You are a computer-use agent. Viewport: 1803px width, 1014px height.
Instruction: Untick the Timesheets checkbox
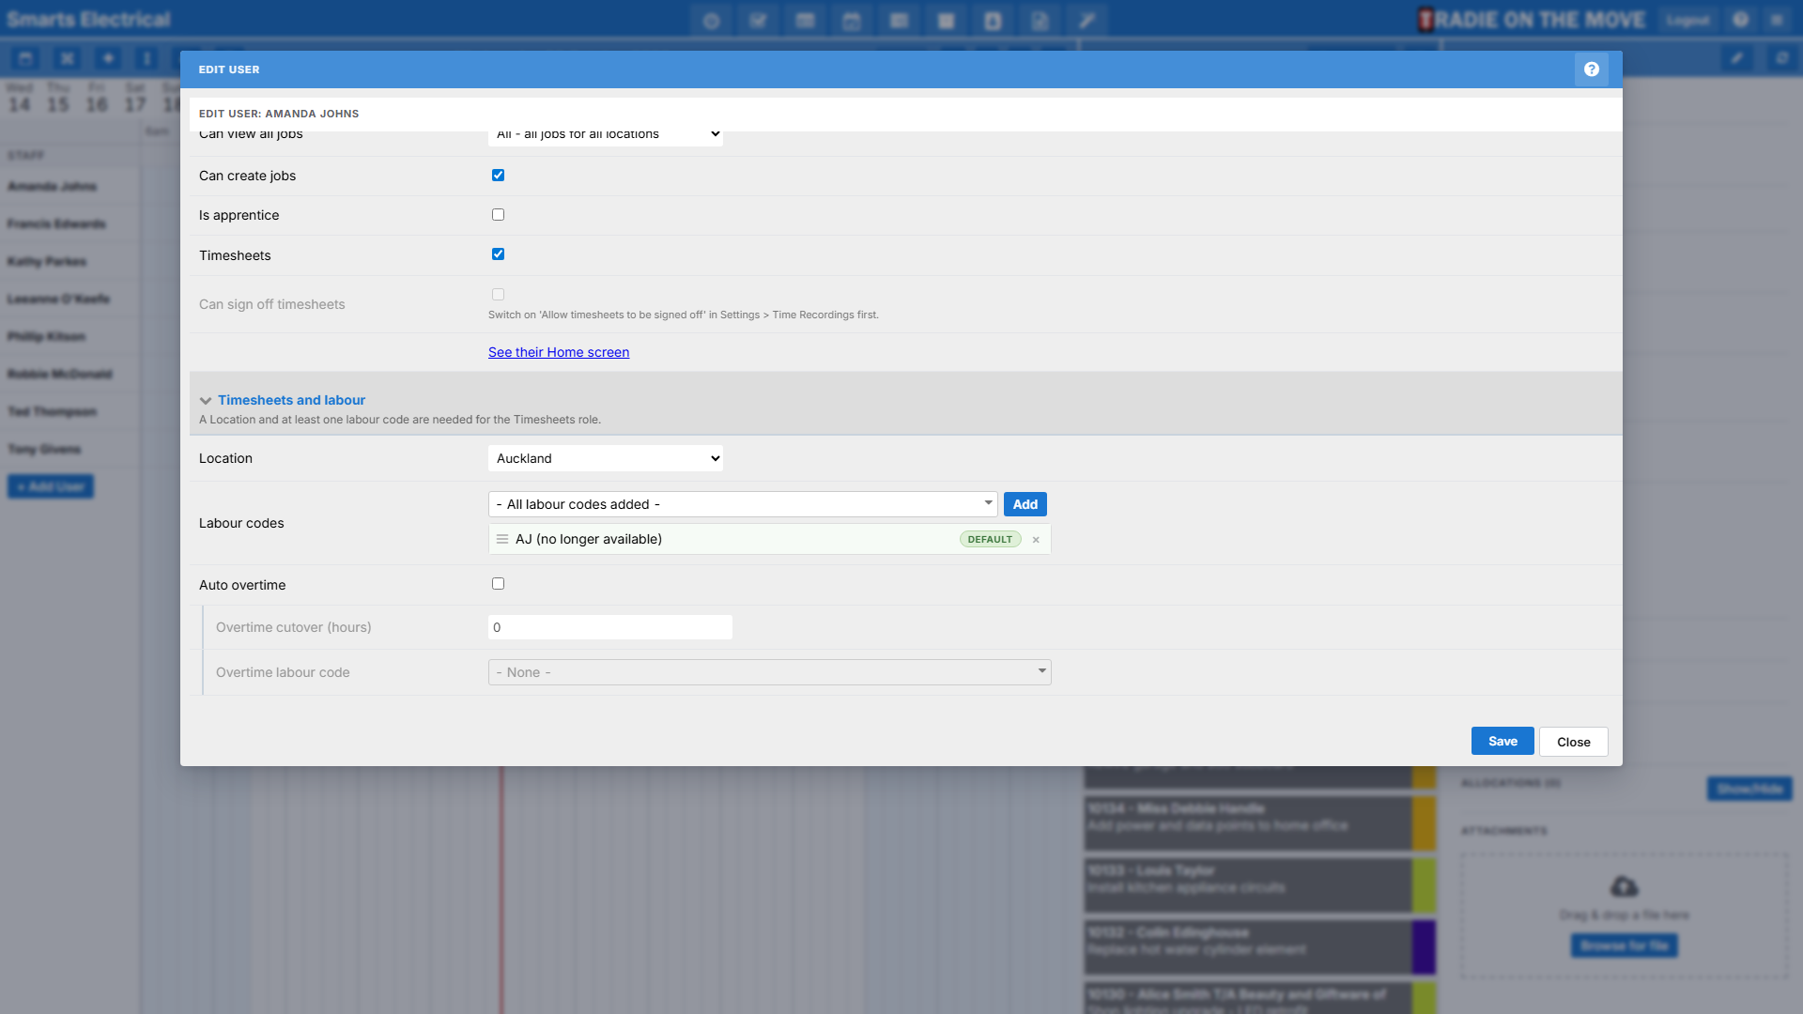[498, 254]
